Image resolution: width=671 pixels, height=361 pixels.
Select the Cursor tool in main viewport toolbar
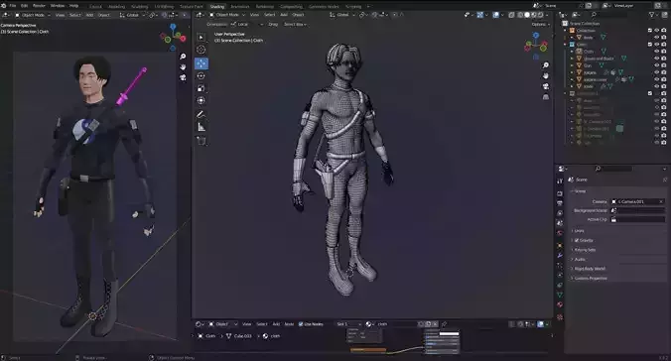(x=201, y=50)
